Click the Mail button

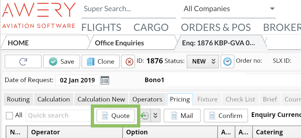coord(182,116)
